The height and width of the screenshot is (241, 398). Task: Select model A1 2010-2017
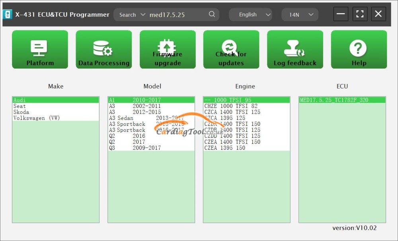click(x=151, y=100)
